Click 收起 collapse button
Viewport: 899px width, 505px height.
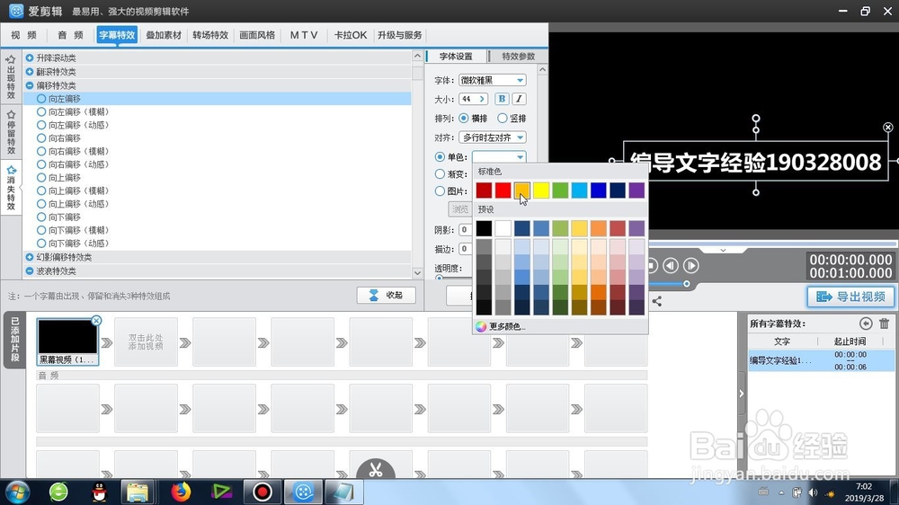(387, 296)
